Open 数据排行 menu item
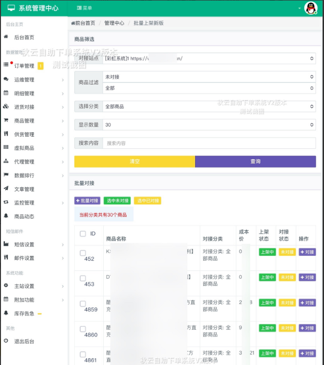 click(24, 176)
